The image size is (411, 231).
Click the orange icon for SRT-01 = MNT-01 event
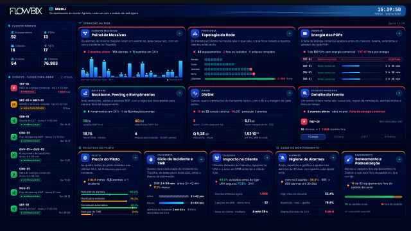[x=14, y=104]
